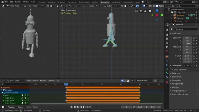Toggle Only Errors warning filter

pos(128,81)
